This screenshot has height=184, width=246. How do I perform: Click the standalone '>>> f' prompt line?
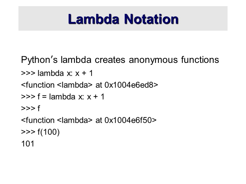[x=30, y=108]
